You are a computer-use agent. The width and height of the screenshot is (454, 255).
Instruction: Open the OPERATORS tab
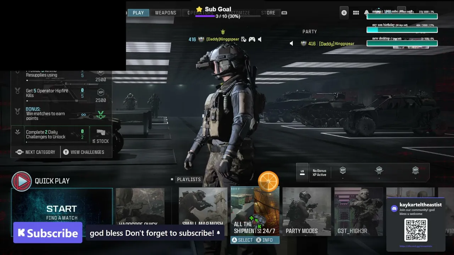200,13
